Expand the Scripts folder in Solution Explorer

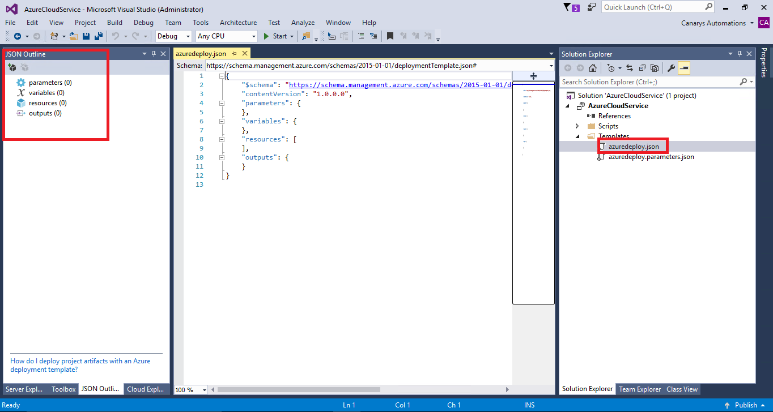click(x=577, y=126)
